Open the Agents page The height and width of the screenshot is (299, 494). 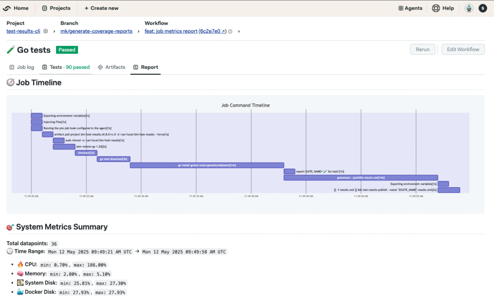(x=410, y=8)
